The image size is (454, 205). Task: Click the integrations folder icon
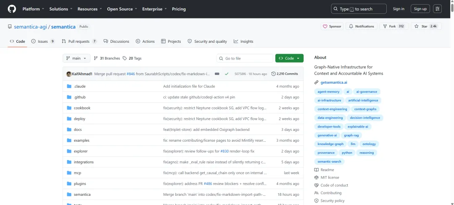pyautogui.click(x=69, y=162)
